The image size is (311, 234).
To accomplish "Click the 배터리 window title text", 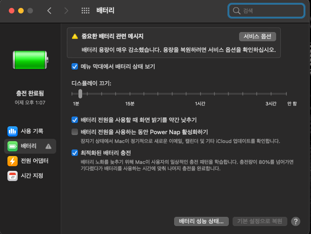I will (105, 11).
